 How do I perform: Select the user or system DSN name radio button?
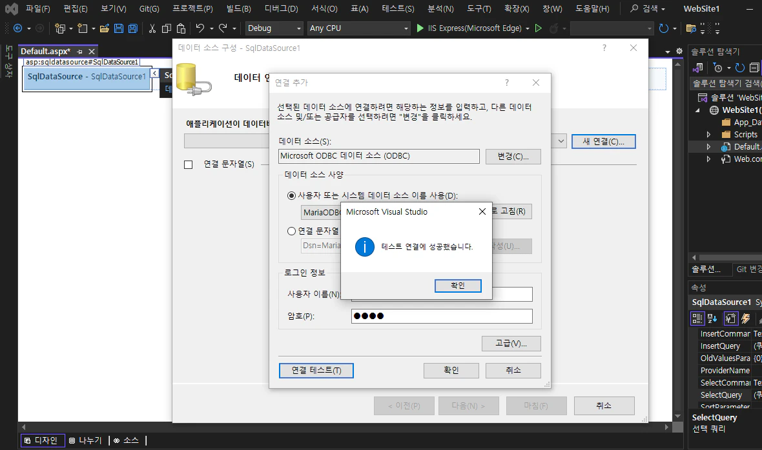point(292,195)
